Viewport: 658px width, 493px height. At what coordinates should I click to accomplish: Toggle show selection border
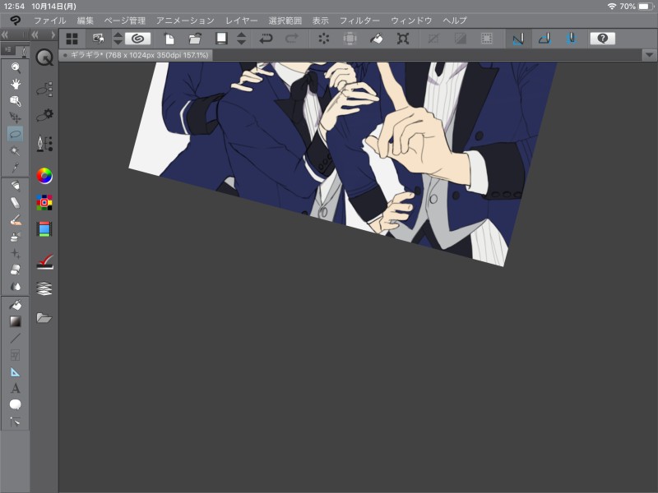[486, 39]
